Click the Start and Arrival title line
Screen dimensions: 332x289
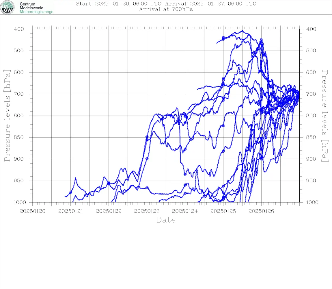[166, 3]
